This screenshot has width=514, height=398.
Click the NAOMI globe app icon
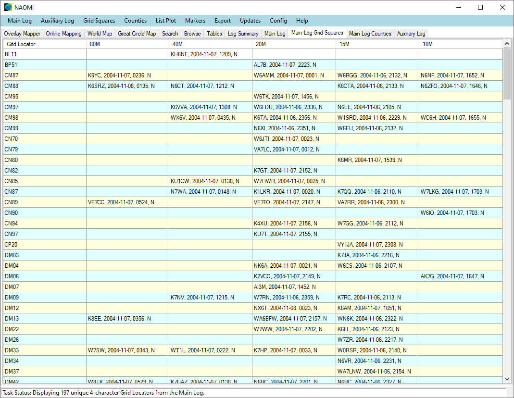click(x=8, y=7)
